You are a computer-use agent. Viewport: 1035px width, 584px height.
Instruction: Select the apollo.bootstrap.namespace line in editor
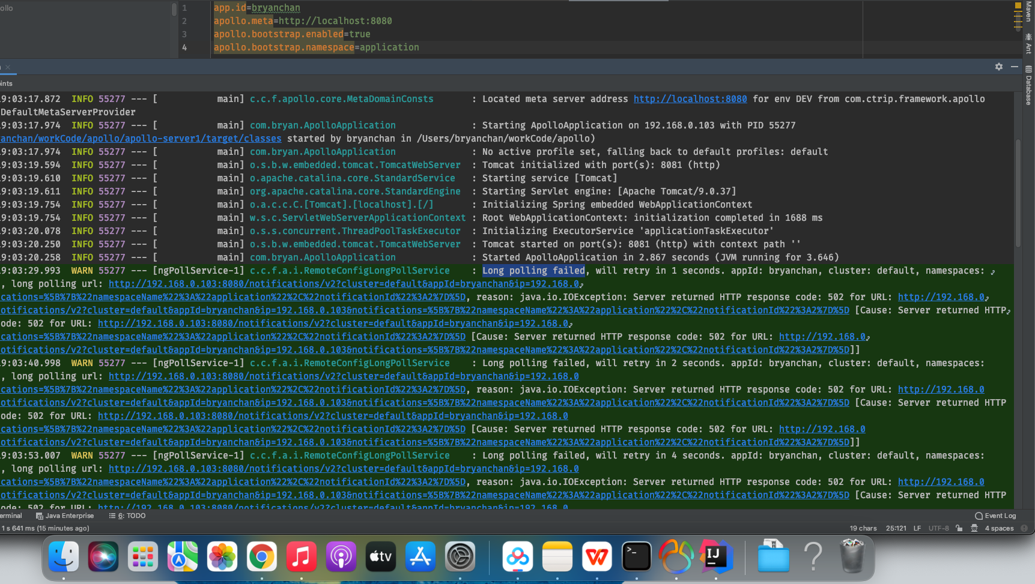(316, 47)
